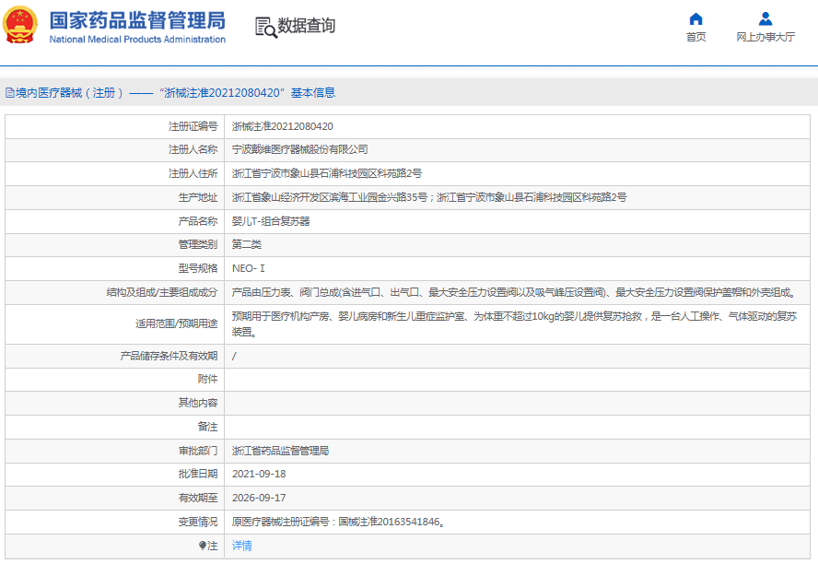Select registration number 浙械注准20212080420 in table
Viewport: 818px width, 564px height.
[282, 125]
